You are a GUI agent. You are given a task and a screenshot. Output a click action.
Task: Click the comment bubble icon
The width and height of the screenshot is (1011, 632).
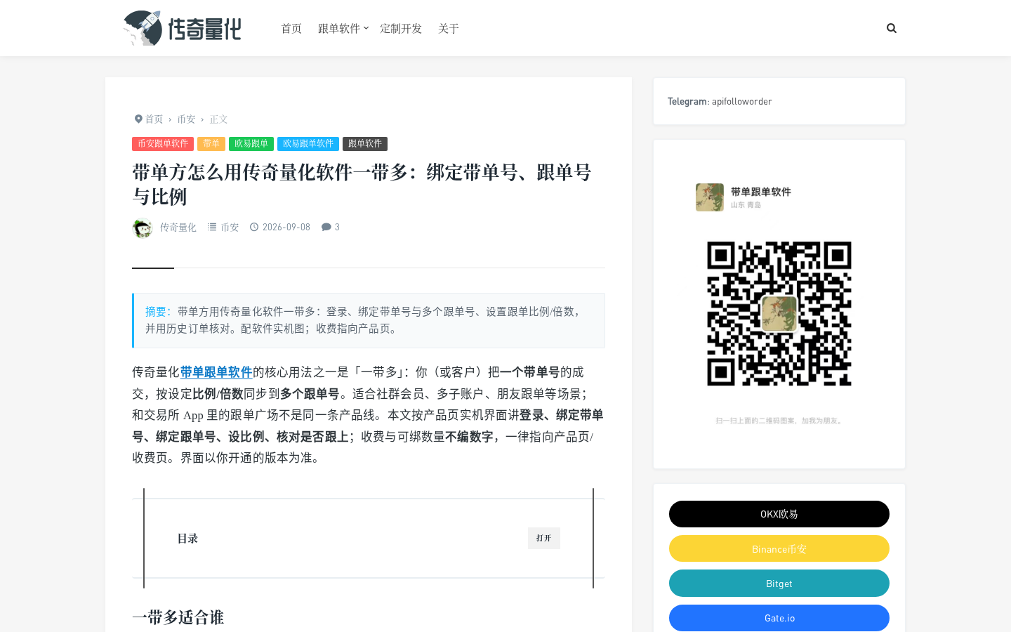pos(326,227)
